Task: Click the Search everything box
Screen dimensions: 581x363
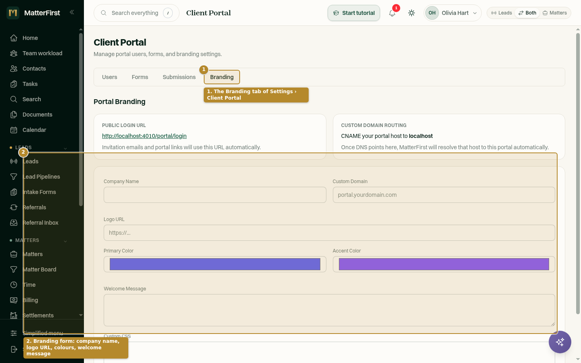Action: click(x=136, y=13)
